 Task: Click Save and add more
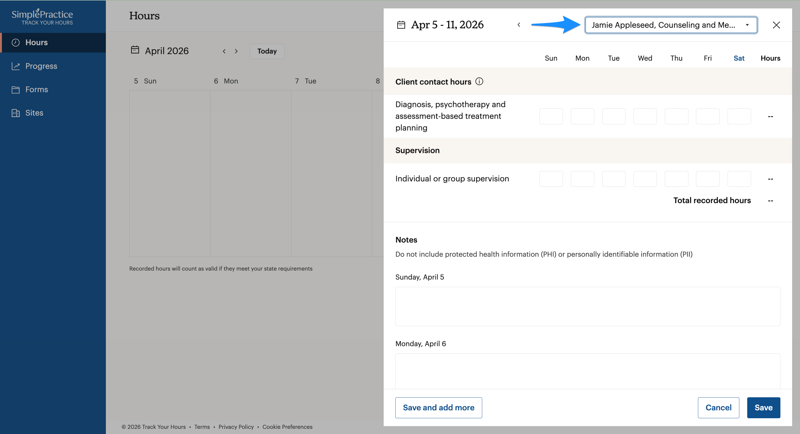tap(439, 408)
